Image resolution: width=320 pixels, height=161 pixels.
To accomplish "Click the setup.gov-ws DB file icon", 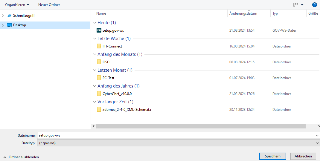I will (99, 30).
